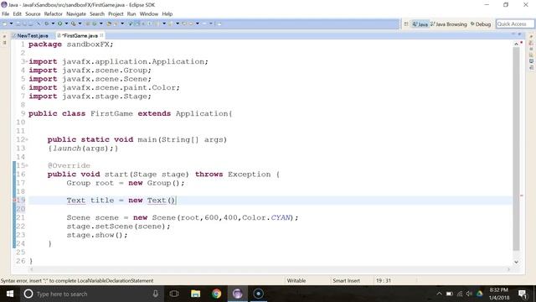Viewport: 536px width, 302px height.
Task: Open the New file dropdown arrow
Action: pos(11,23)
